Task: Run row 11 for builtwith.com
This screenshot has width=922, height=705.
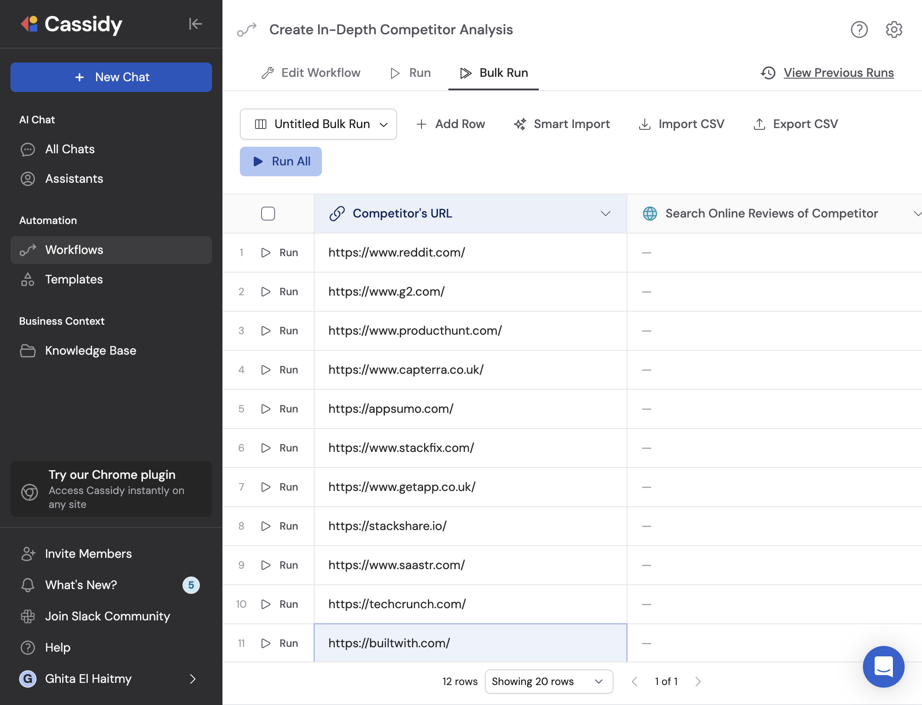Action: [x=279, y=643]
